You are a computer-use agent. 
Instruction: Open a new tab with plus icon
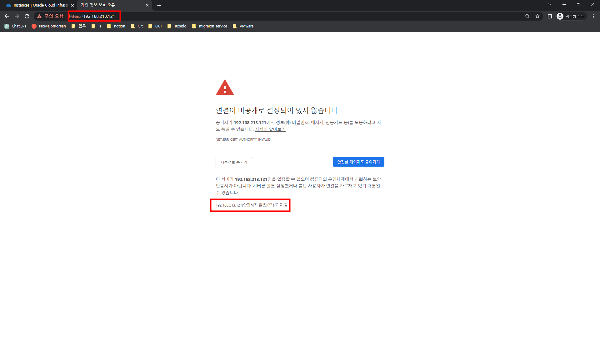(x=159, y=5)
